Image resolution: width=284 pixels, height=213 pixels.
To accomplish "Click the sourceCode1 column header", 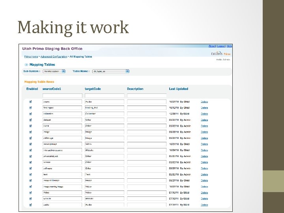I will coord(52,89).
